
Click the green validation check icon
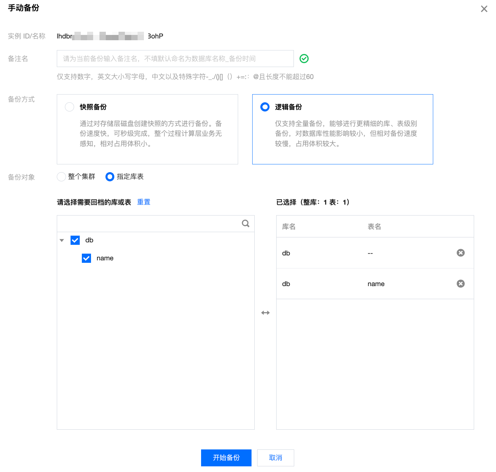(304, 59)
